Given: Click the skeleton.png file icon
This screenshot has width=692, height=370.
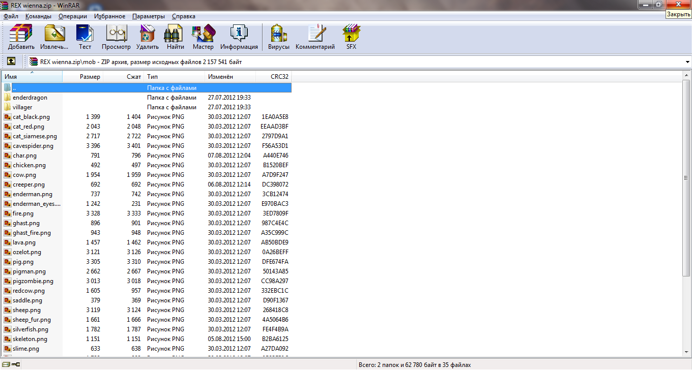Looking at the screenshot, I should [8, 339].
